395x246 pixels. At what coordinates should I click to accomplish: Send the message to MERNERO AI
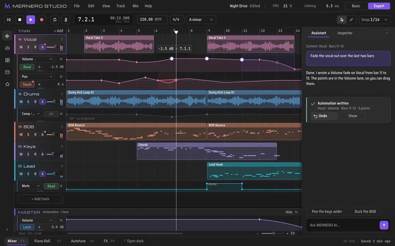(x=384, y=225)
